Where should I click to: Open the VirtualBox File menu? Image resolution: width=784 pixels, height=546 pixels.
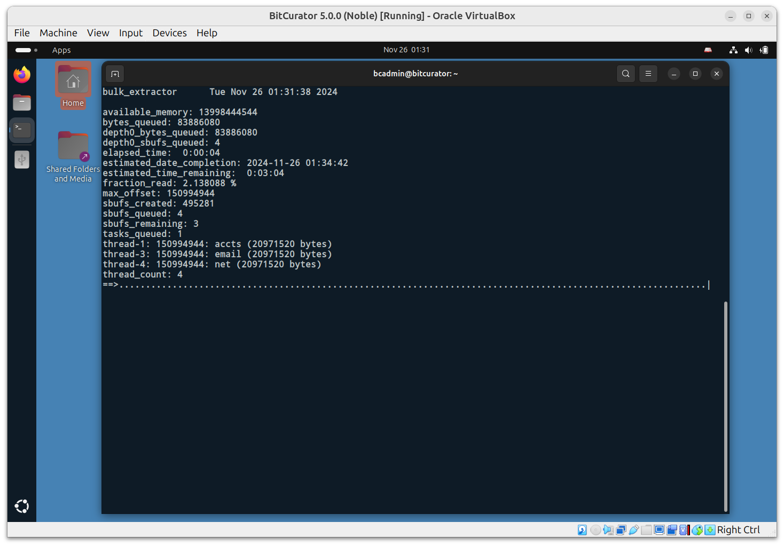[x=22, y=33]
